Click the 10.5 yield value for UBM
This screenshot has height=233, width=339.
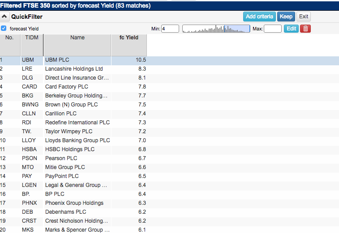pos(141,60)
